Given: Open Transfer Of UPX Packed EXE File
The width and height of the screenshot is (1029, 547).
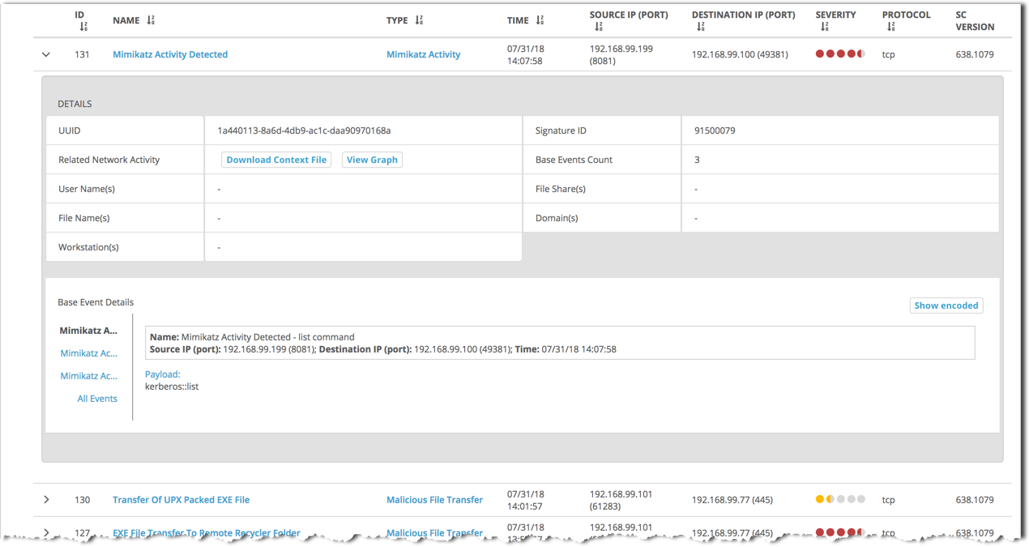Looking at the screenshot, I should [181, 500].
